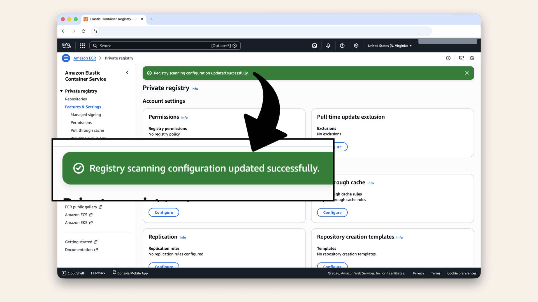The width and height of the screenshot is (538, 302).
Task: Open the notifications bell
Action: tap(328, 46)
